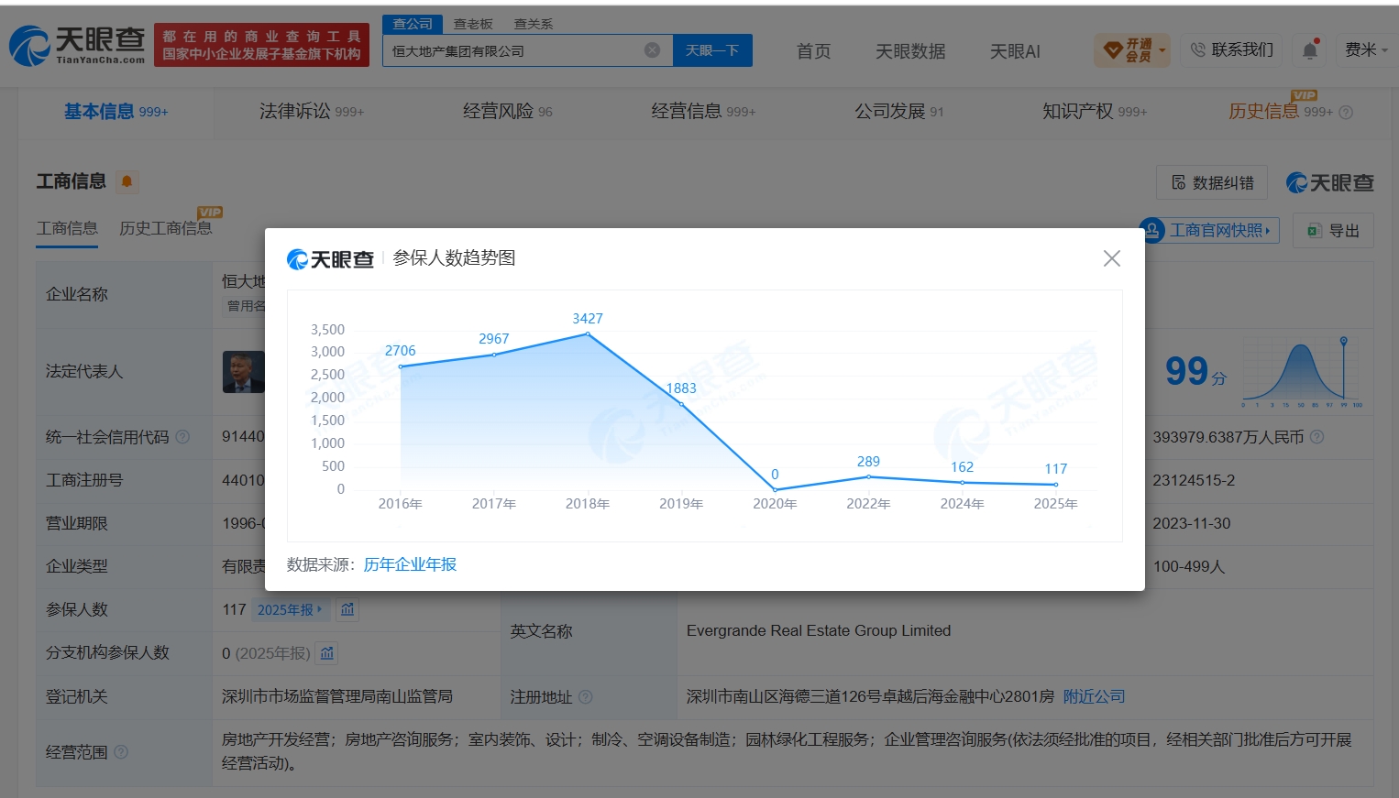Screen dimensions: 1399x798
Task: Open the 法律诉讼 tab
Action: 312,112
